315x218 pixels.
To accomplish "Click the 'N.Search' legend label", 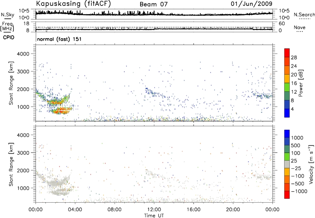I will [x=304, y=15].
